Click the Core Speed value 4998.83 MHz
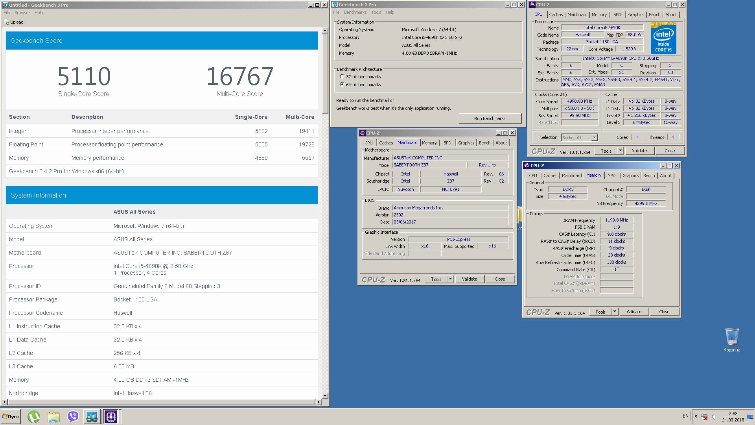The image size is (755, 425). pos(579,101)
